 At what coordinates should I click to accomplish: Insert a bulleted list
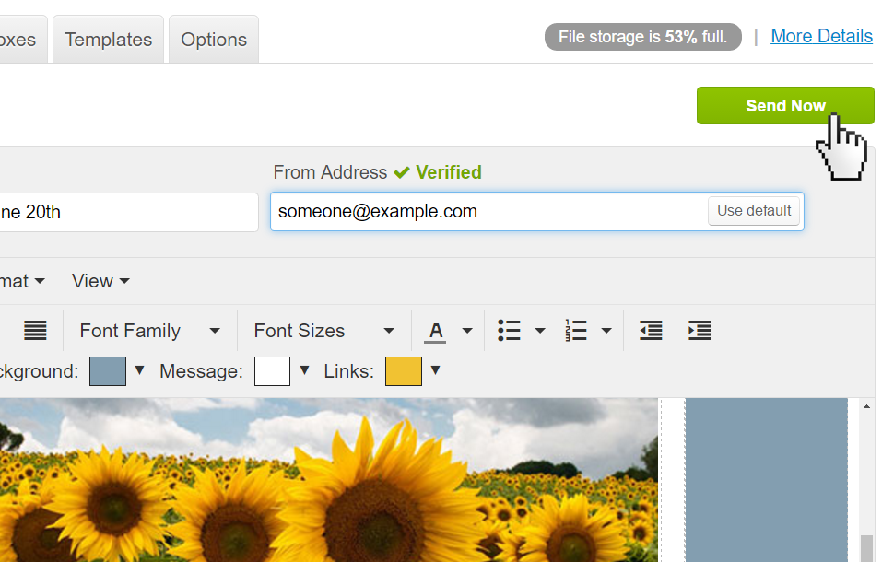coord(509,331)
